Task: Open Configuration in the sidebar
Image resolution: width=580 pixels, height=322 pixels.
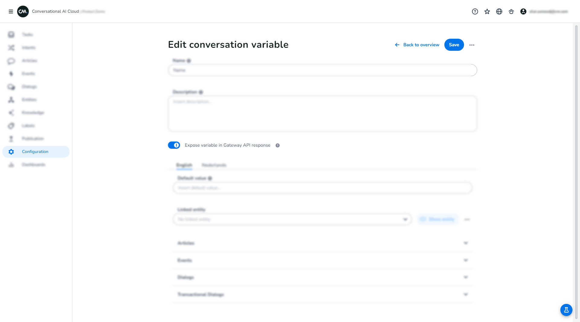Action: [35, 152]
